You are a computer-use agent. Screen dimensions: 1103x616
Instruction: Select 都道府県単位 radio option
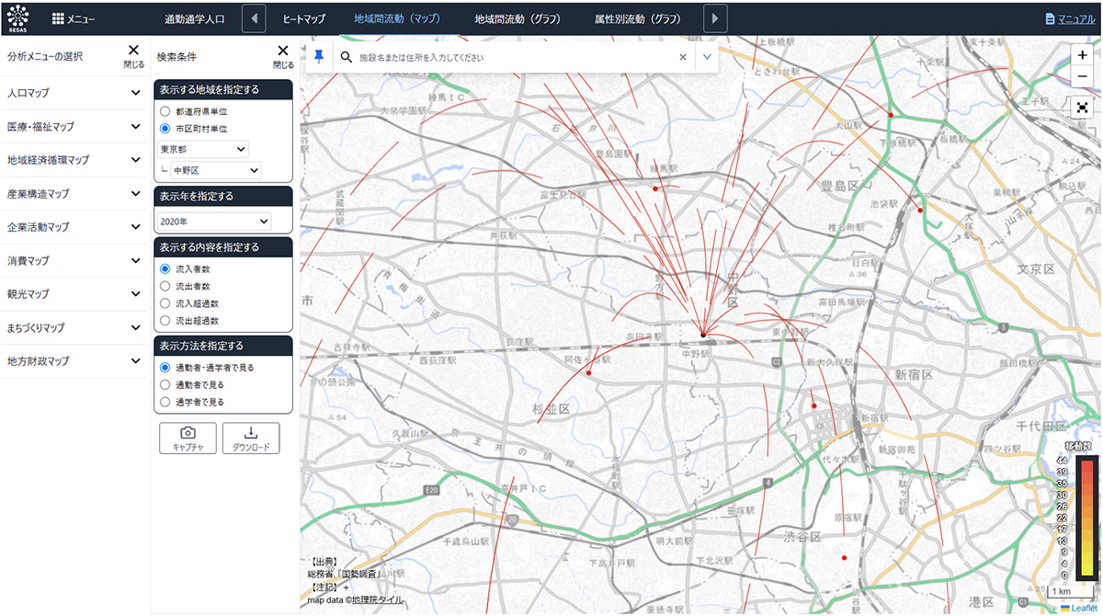pyautogui.click(x=165, y=111)
